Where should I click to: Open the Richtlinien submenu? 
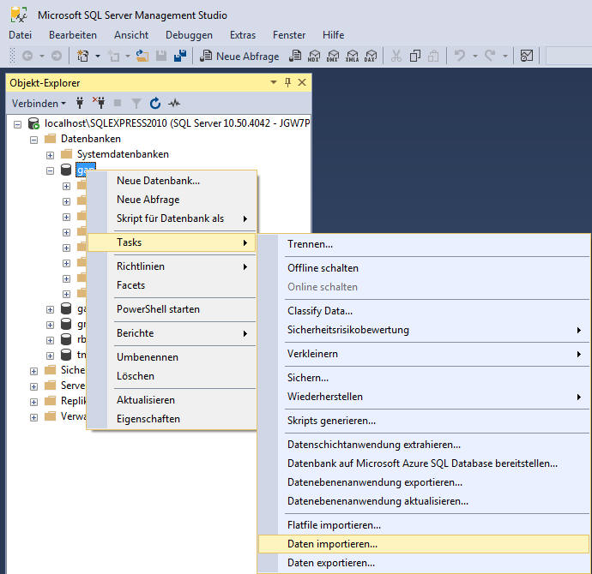[172, 266]
